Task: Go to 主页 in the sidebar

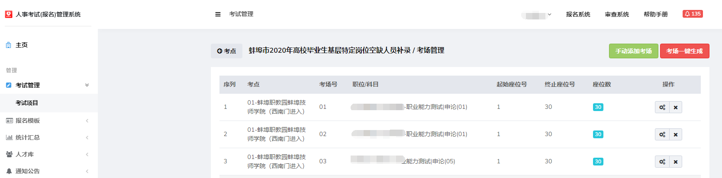Action: 22,45
